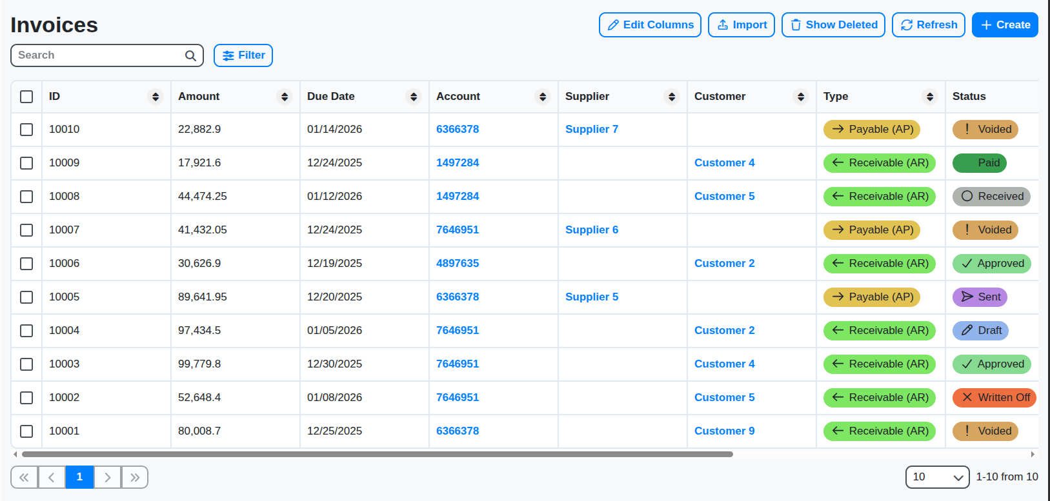Open the rows-per-page dropdown
This screenshot has height=501, width=1050.
pyautogui.click(x=937, y=477)
